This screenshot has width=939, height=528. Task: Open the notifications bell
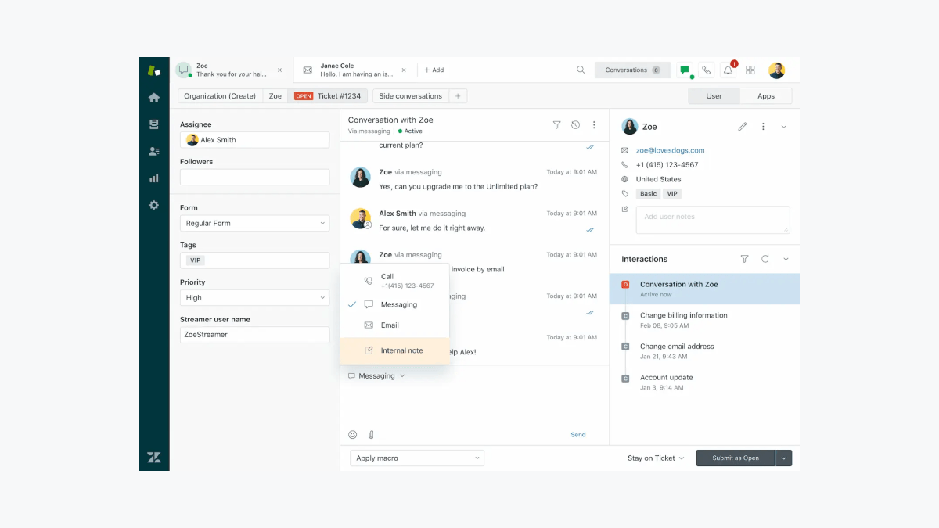pos(728,70)
